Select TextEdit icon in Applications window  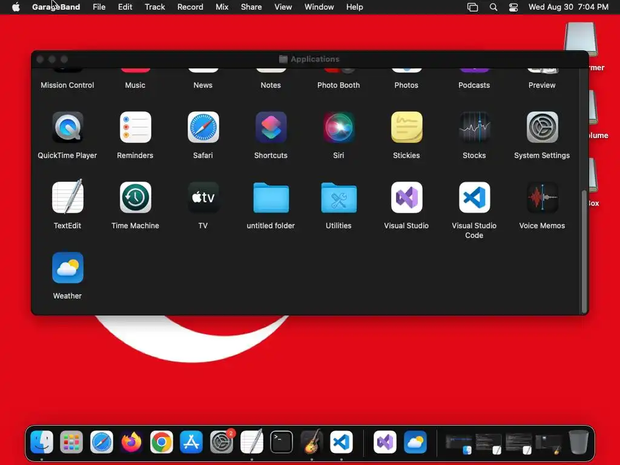[68, 197]
